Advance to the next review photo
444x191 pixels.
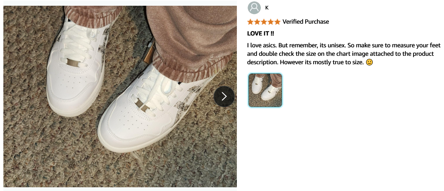tap(224, 96)
